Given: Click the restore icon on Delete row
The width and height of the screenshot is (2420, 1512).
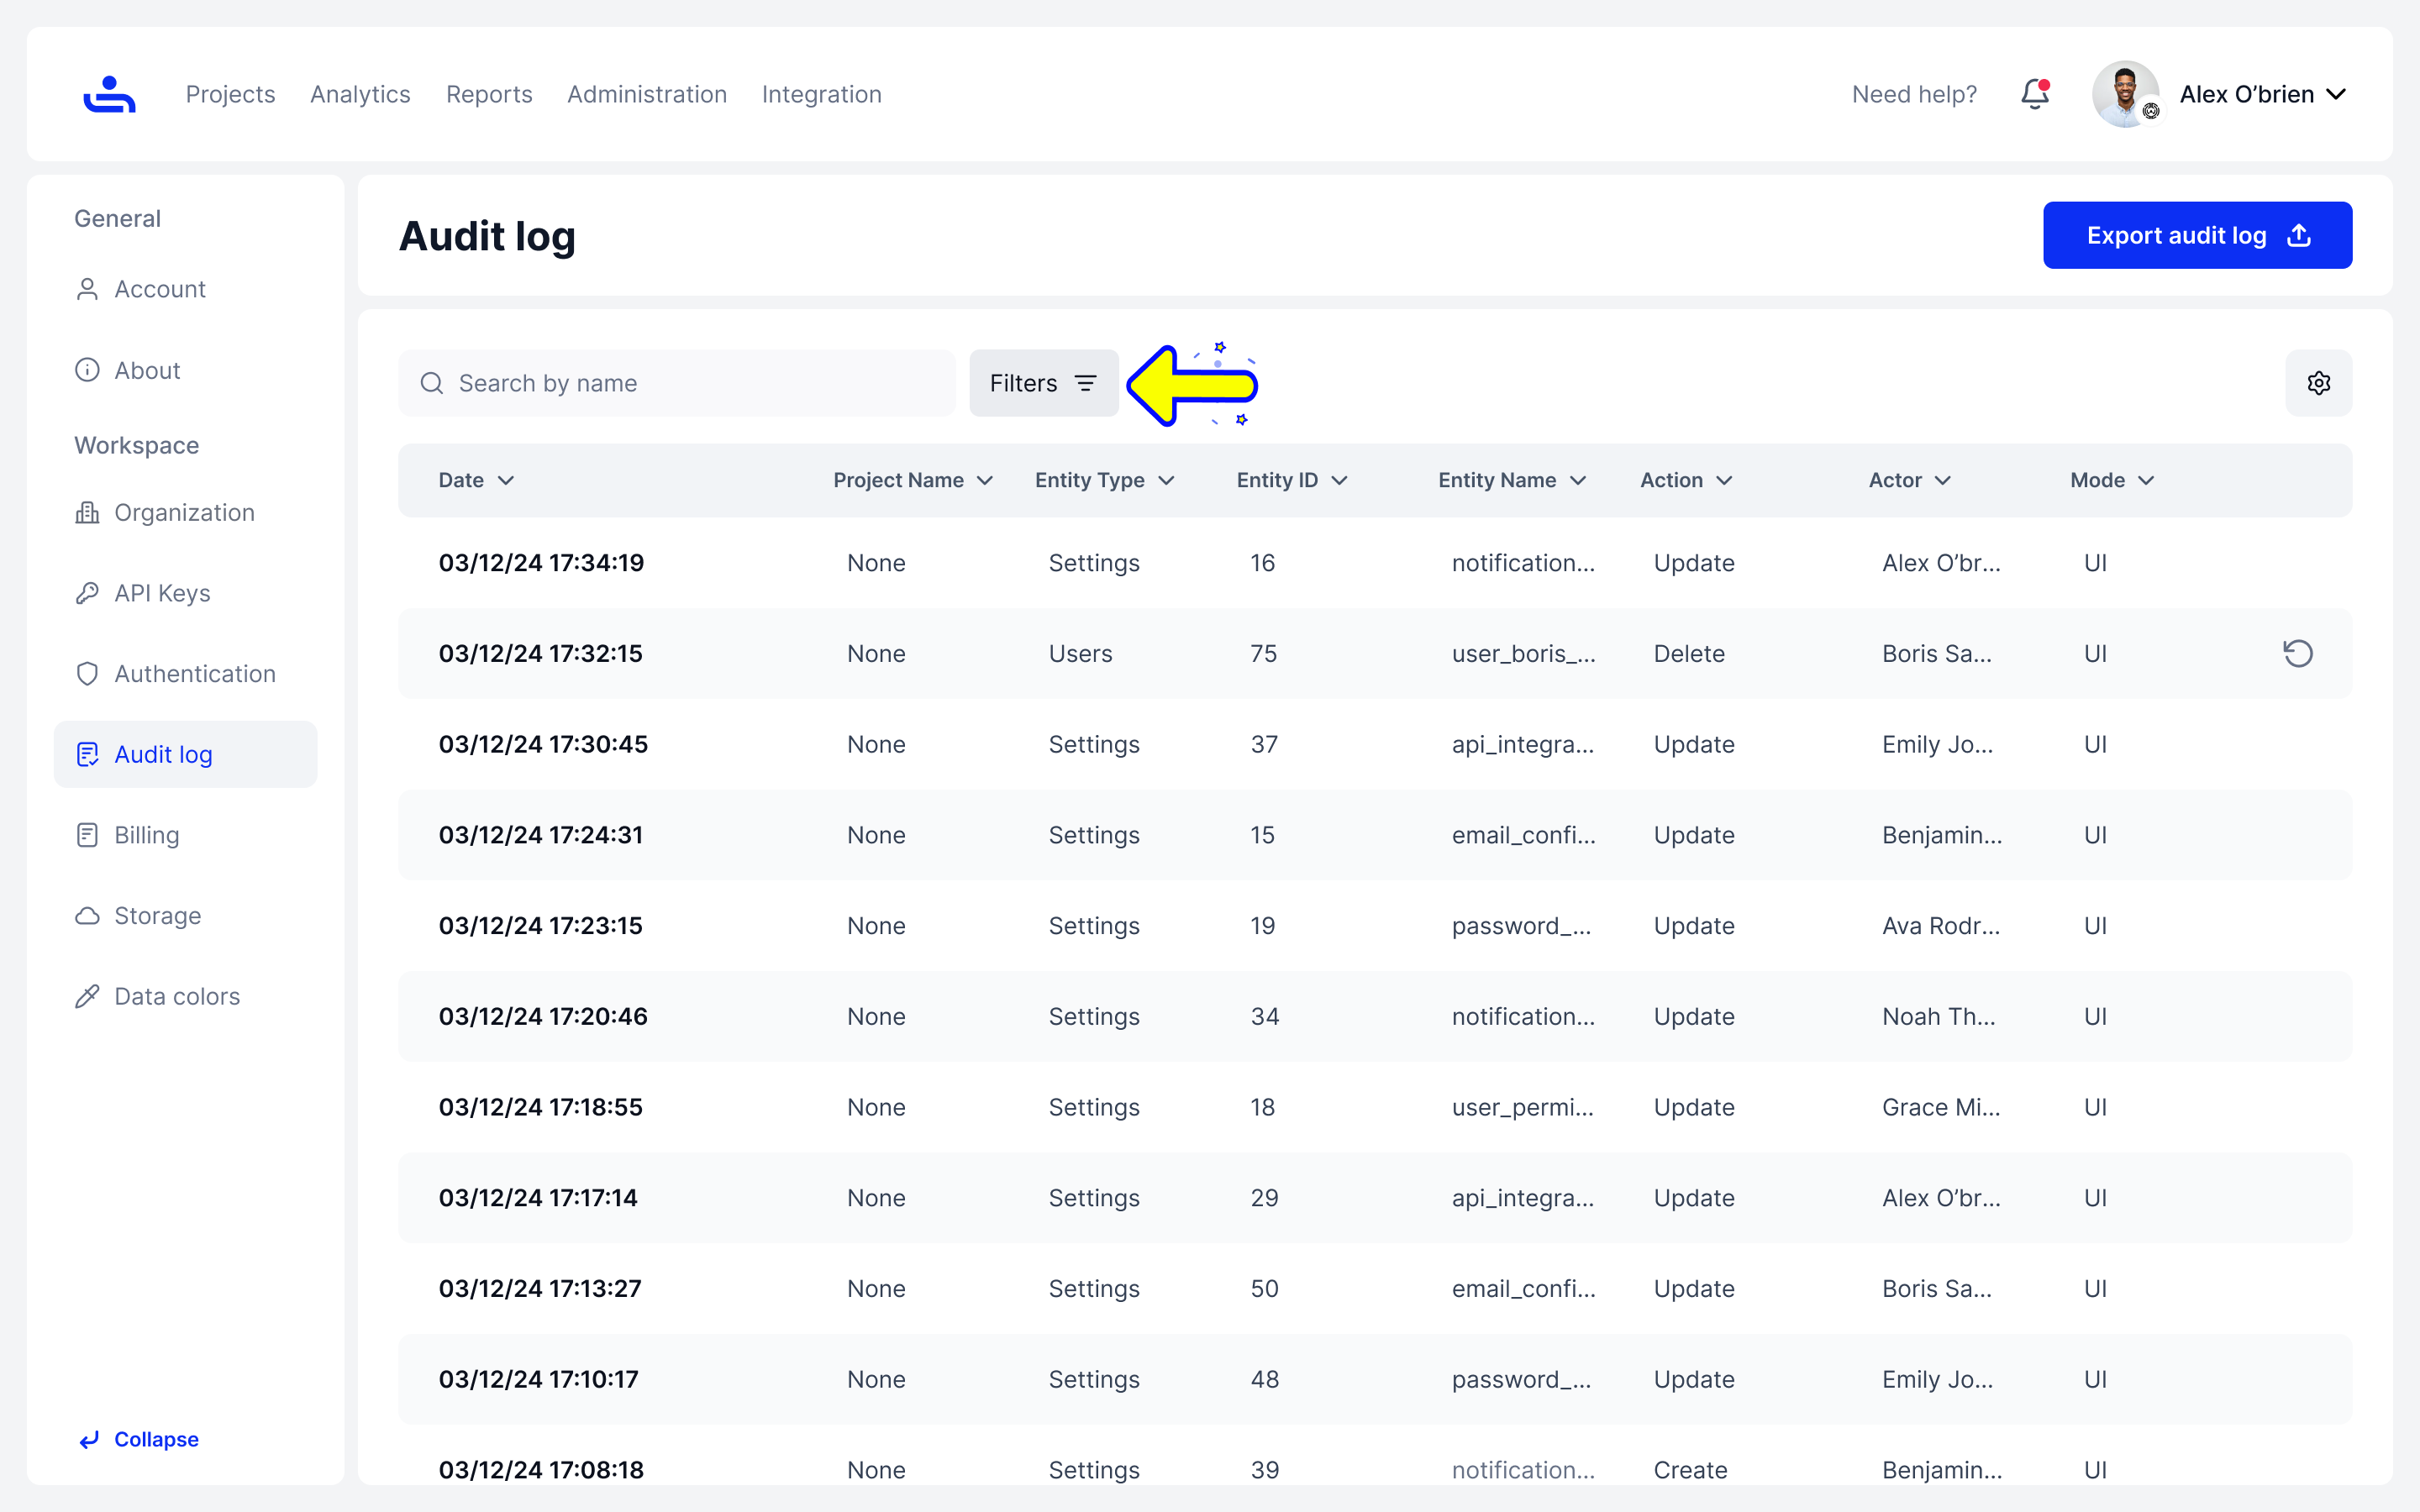Looking at the screenshot, I should pos(2297,653).
